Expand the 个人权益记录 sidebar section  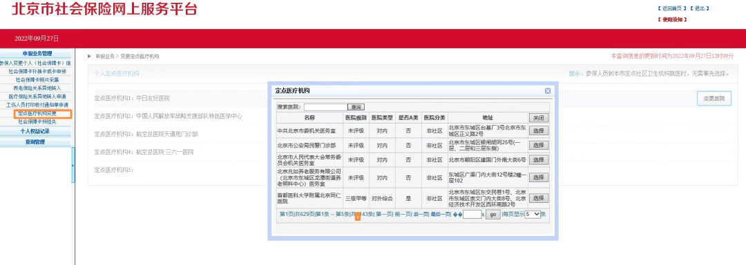[x=35, y=130]
